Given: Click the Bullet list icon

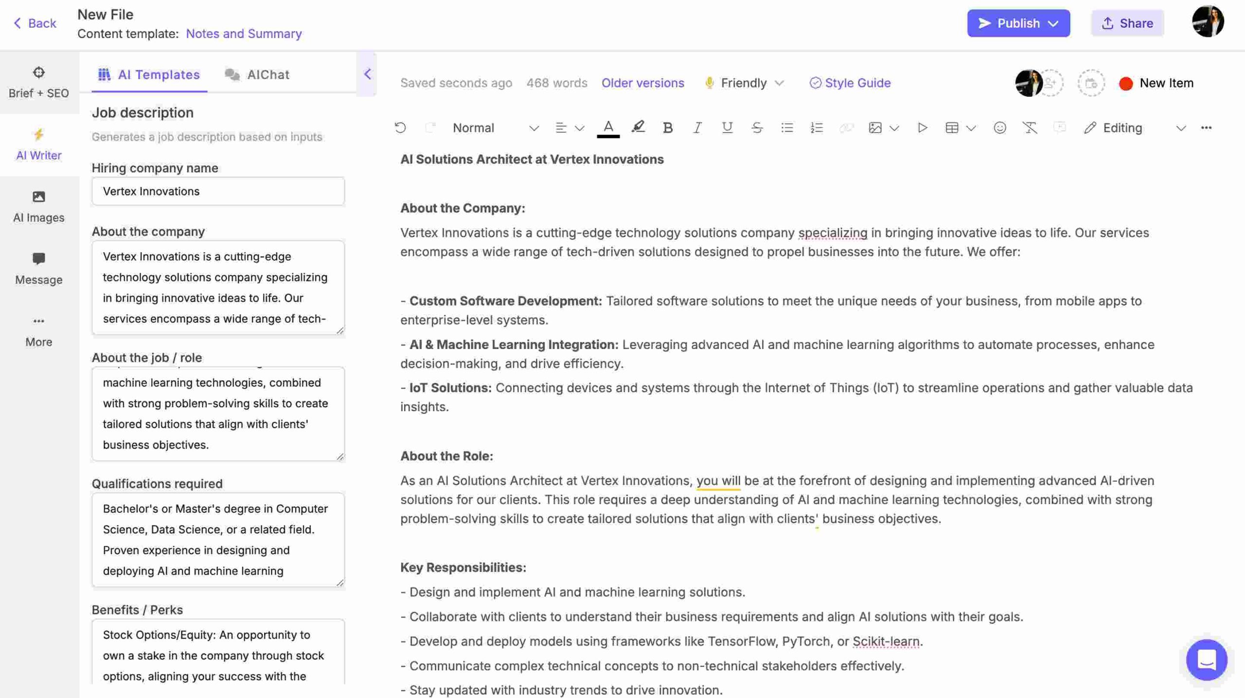Looking at the screenshot, I should pyautogui.click(x=787, y=128).
